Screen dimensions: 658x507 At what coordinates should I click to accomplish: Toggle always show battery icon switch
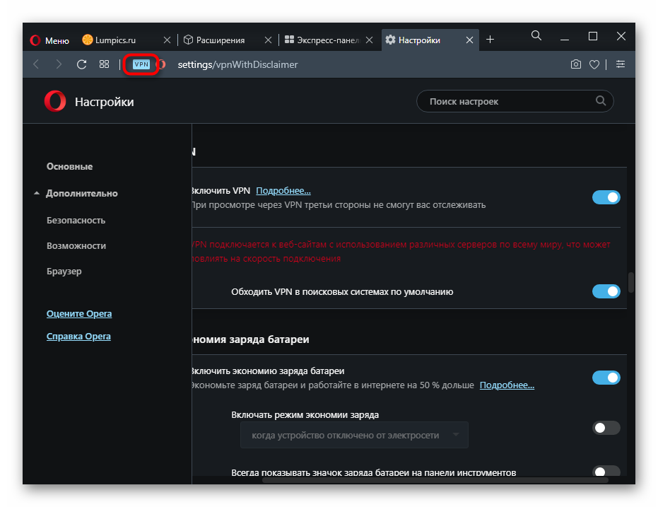tap(606, 471)
